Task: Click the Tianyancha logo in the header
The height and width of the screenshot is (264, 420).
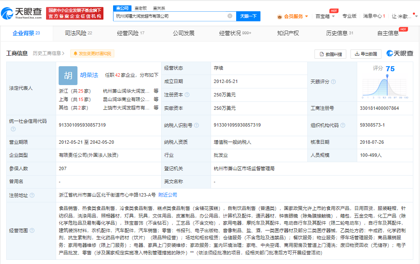Action: click(x=22, y=13)
